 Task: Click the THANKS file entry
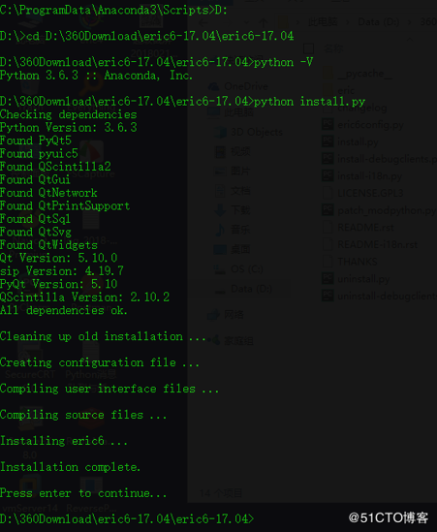click(358, 262)
